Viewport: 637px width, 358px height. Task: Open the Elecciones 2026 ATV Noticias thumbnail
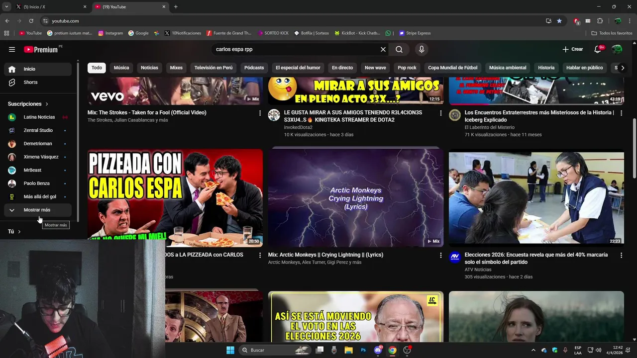(536, 197)
